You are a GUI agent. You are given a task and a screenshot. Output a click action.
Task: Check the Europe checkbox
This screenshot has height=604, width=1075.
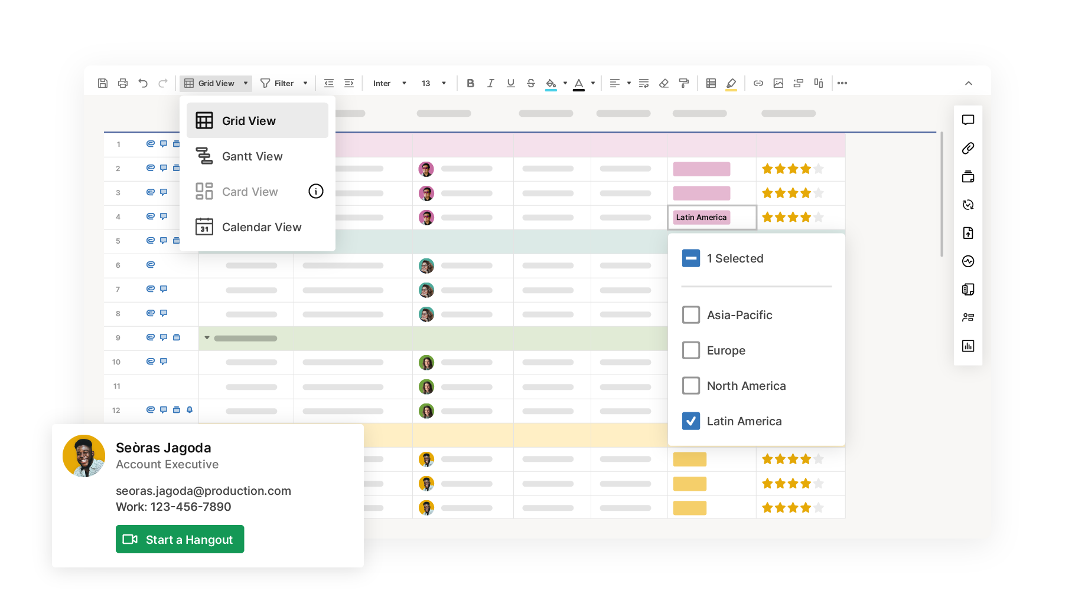[691, 350]
